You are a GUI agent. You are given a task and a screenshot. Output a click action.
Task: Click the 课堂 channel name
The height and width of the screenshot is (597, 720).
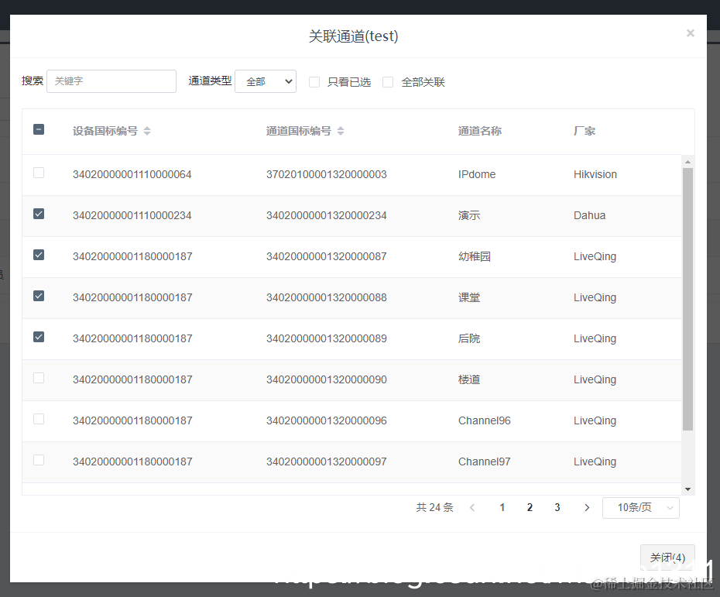[469, 297]
